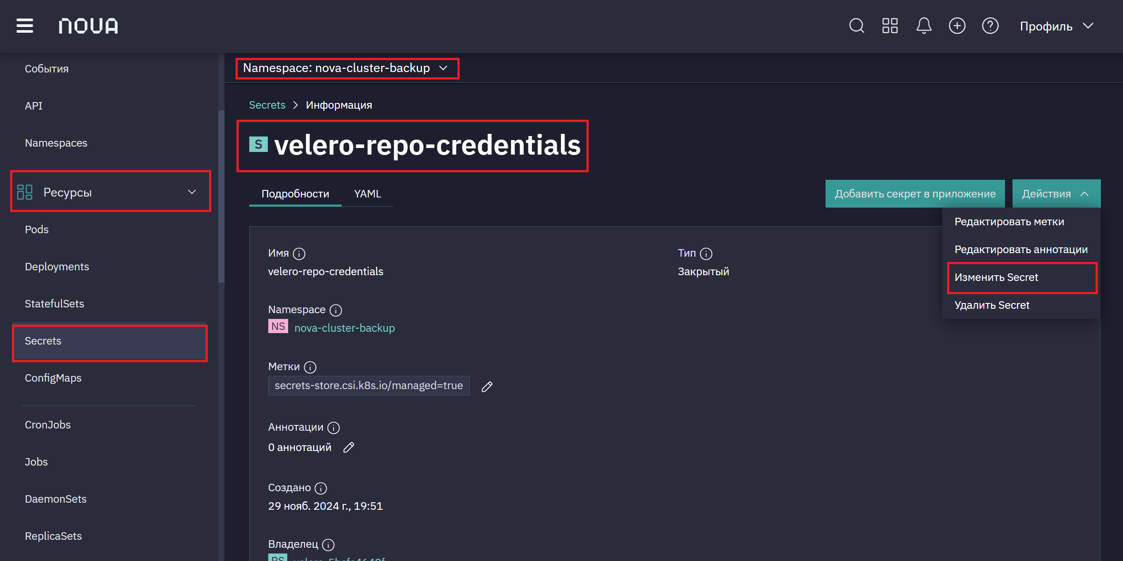Show info tooltip for Имя field
The width and height of the screenshot is (1123, 561).
pos(299,254)
